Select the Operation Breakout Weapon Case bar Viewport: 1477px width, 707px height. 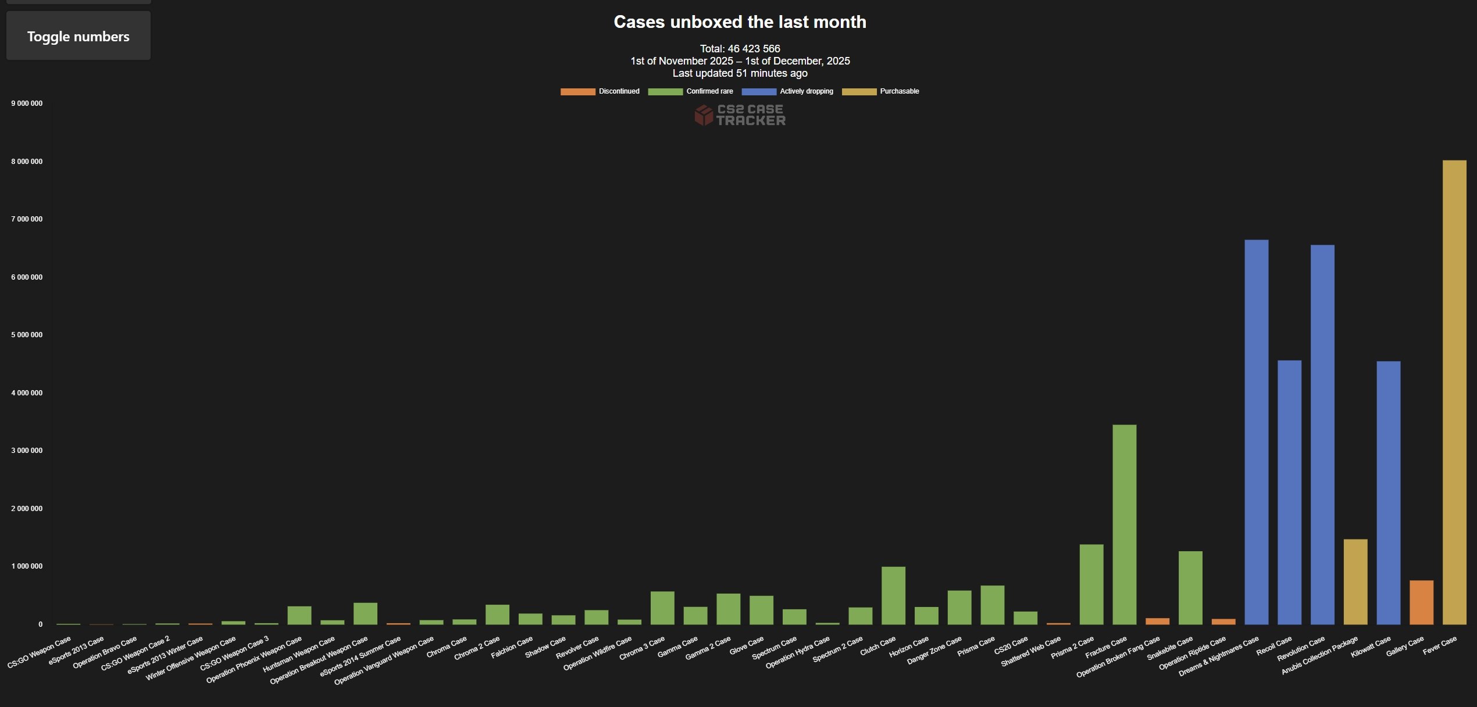(x=365, y=613)
